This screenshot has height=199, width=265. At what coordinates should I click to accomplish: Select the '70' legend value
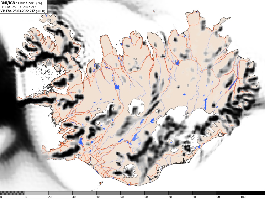pyautogui.click(x=170, y=197)
